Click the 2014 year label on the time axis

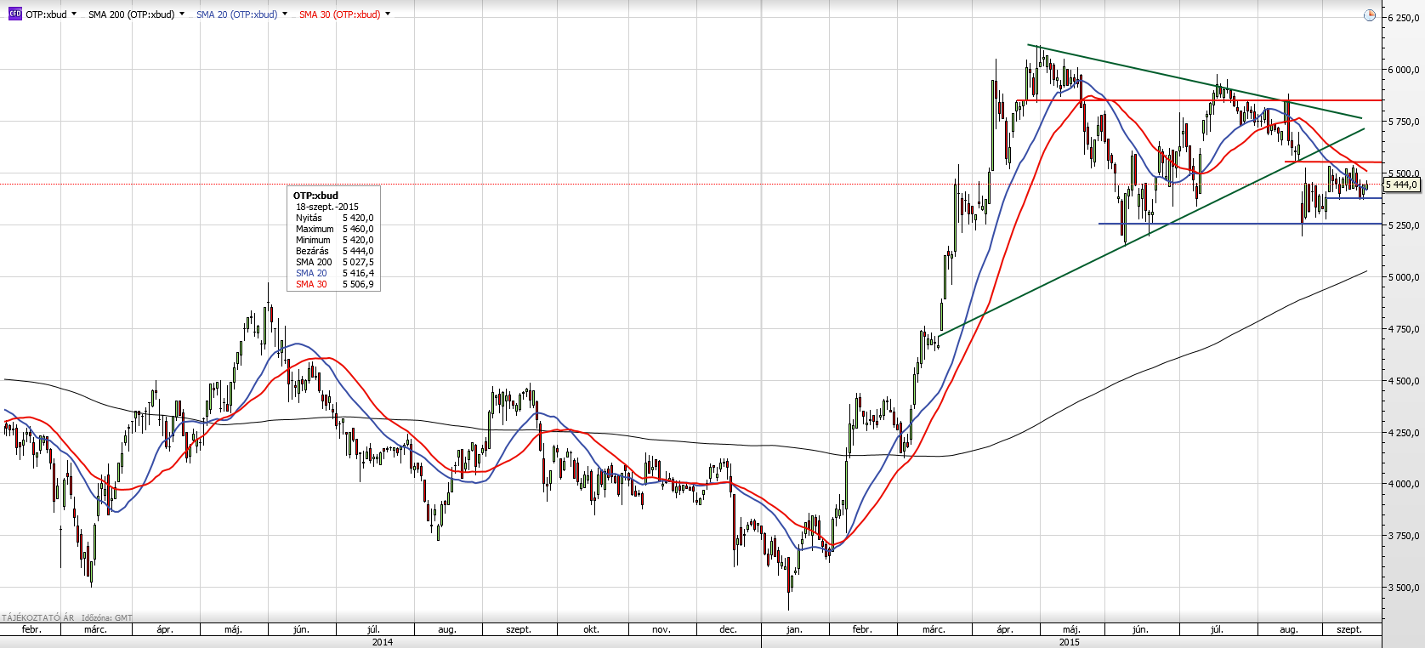[383, 642]
